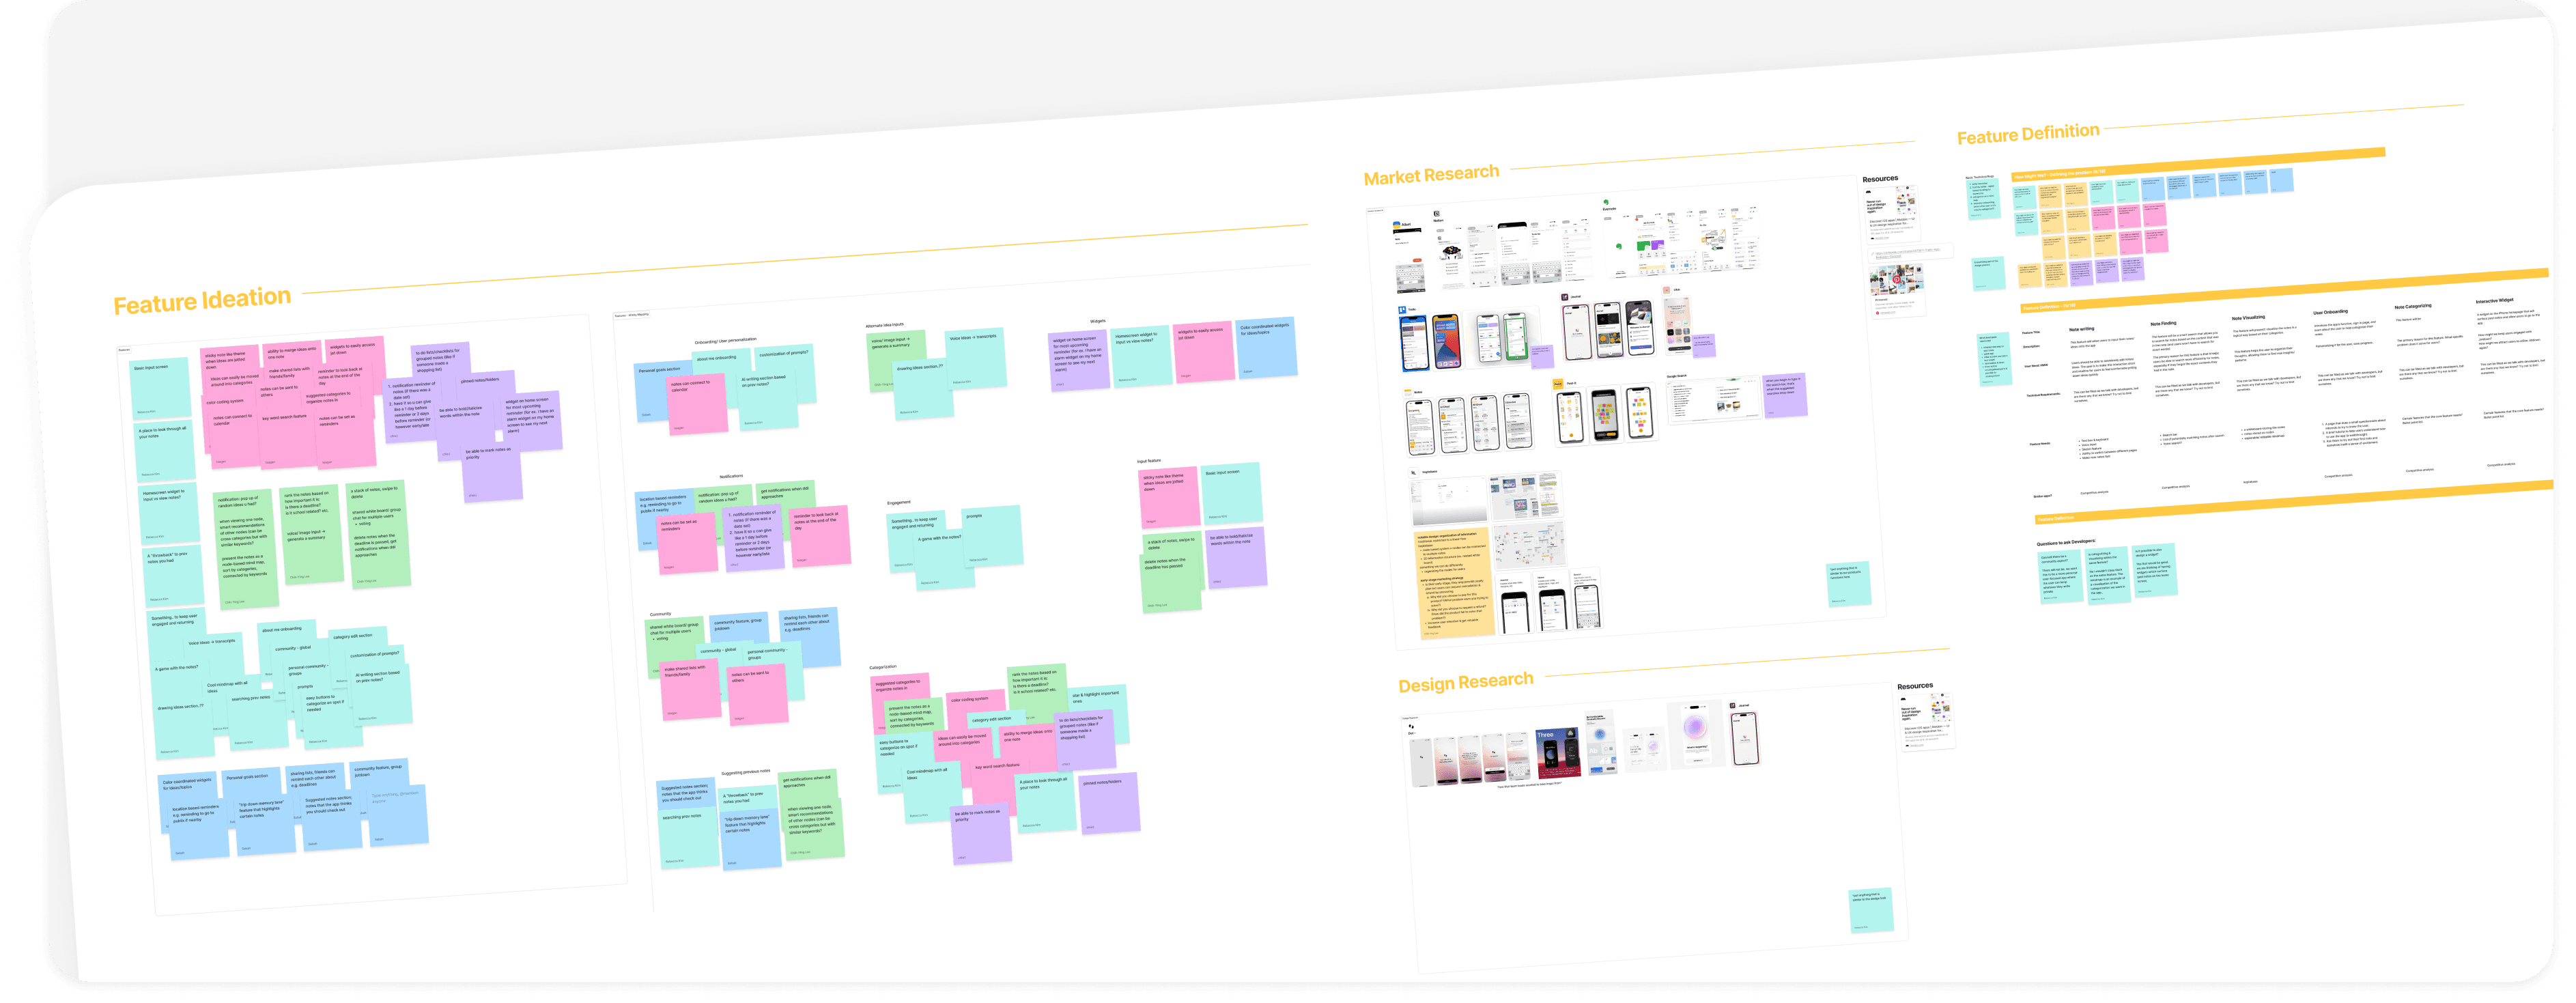Image resolution: width=2576 pixels, height=1003 pixels.
Task: Select the yellow Heptabase analysis note
Action: click(1454, 583)
